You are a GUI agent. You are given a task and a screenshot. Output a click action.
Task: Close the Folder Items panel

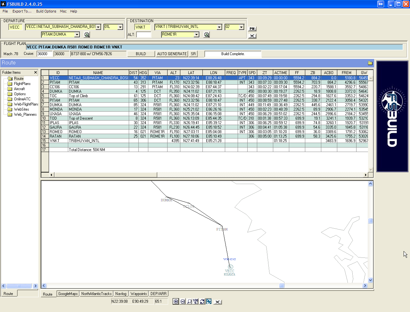36,72
